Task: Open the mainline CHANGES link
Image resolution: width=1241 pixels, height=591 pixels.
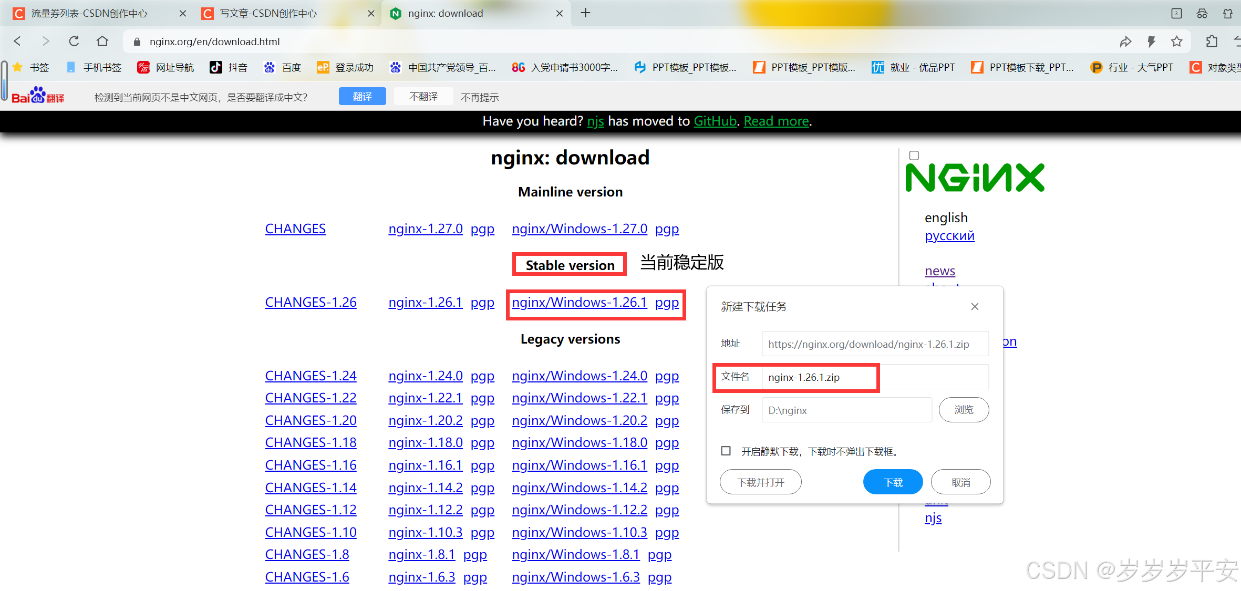Action: coord(295,229)
